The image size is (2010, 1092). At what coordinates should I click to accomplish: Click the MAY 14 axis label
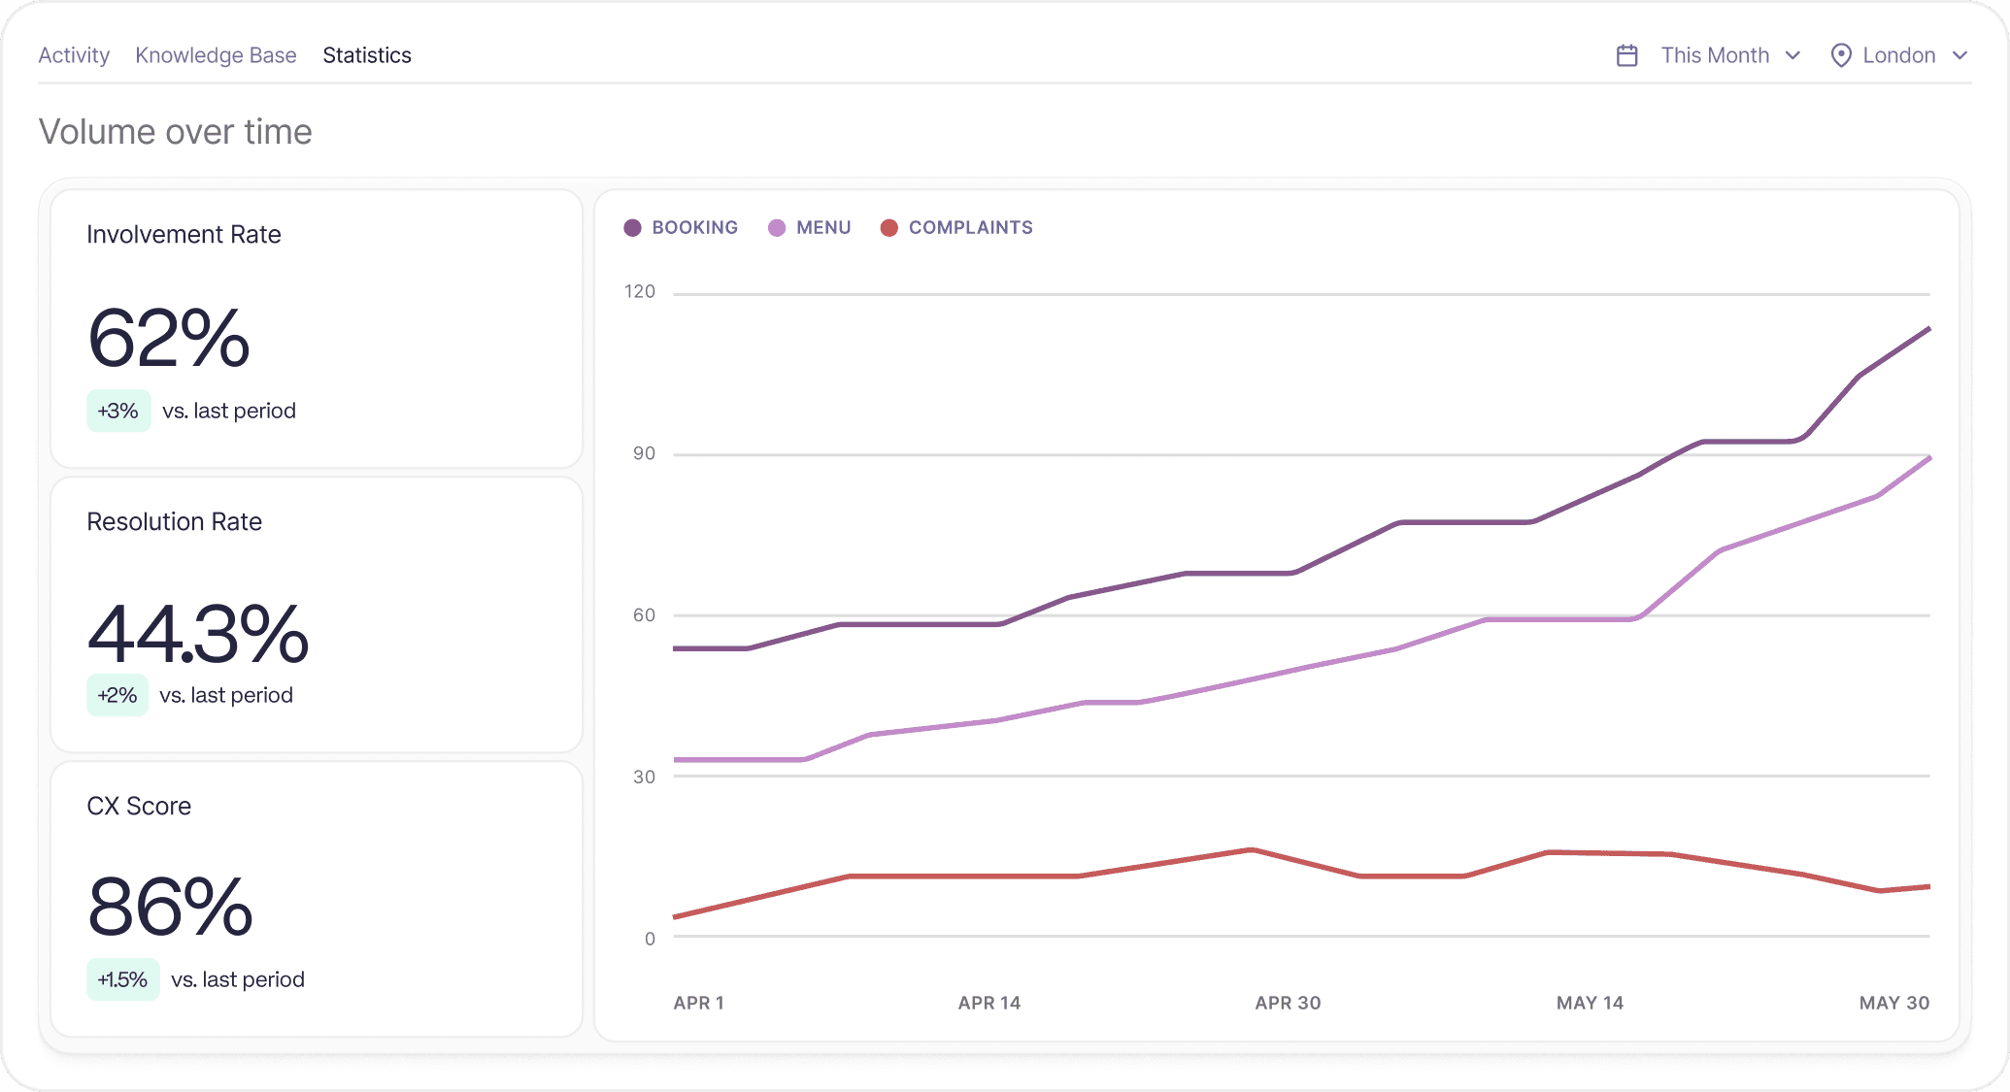tap(1590, 1003)
